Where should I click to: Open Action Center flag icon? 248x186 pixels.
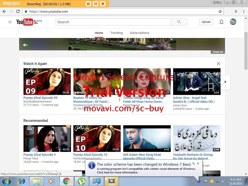[x=206, y=181]
